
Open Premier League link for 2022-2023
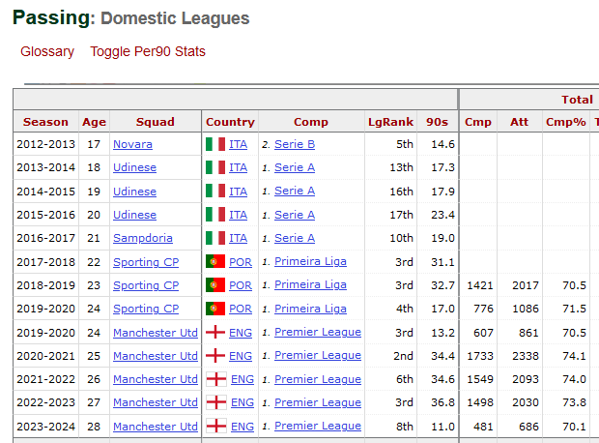pyautogui.click(x=317, y=402)
